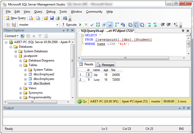Open the Query menu
Viewport: 194px width, 134px height.
coord(38,11)
